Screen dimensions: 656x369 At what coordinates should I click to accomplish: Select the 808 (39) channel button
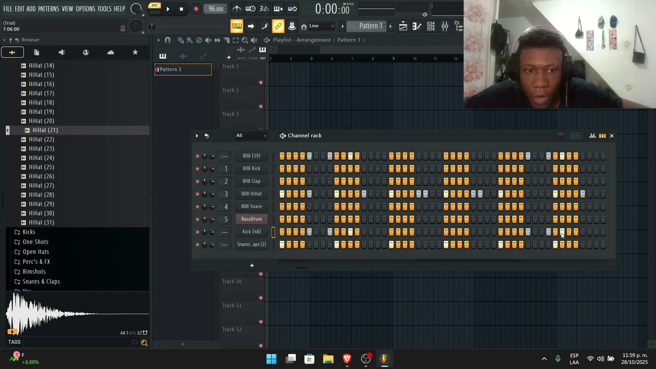pyautogui.click(x=252, y=156)
